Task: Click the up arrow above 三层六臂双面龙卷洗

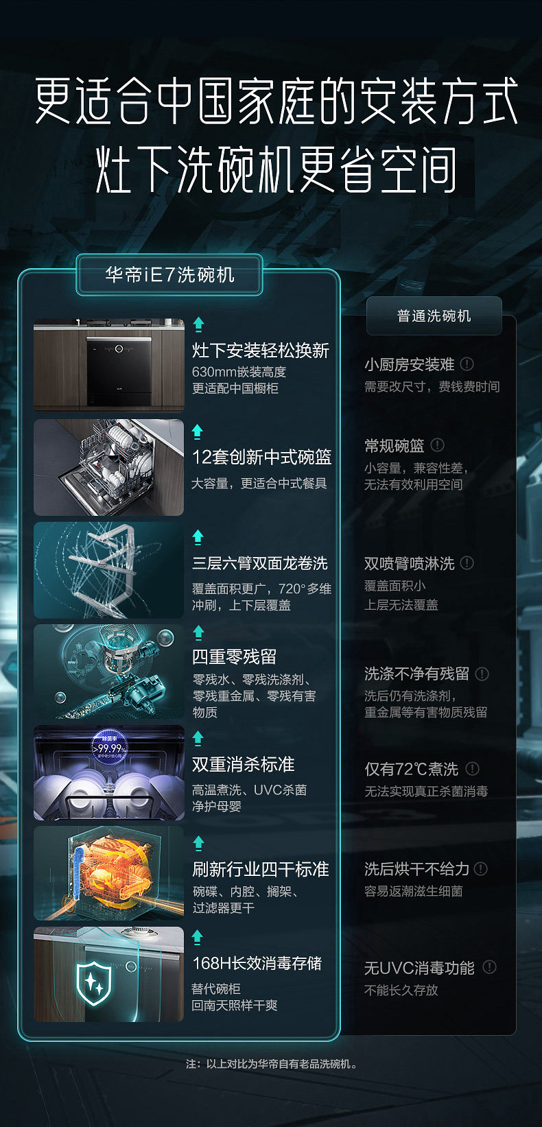Action: (198, 536)
